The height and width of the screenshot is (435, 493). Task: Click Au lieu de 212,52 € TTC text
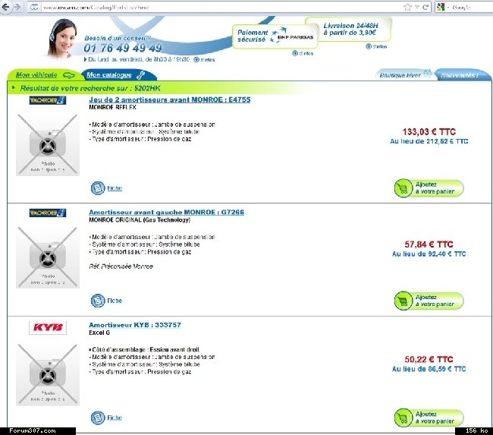[x=429, y=141]
